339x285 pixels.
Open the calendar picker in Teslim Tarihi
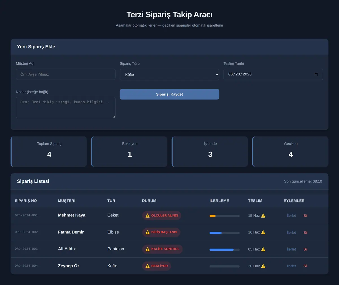(x=316, y=74)
